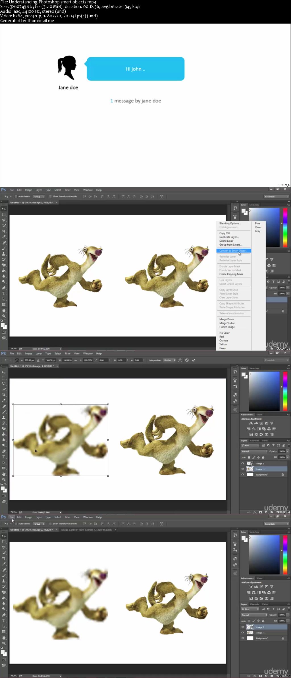Click Blending Options... in the context menu
This screenshot has width=291, height=678.
[230, 224]
